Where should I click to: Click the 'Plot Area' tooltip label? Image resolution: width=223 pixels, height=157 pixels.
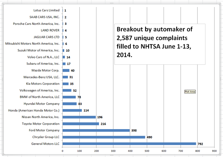(x=190, y=92)
